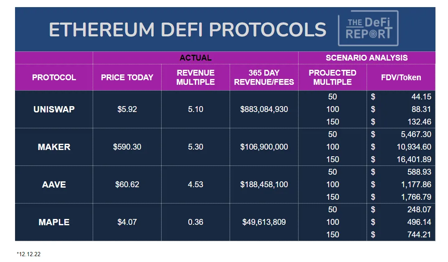Click the FDV/Token column header
The image size is (448, 262).
point(401,77)
